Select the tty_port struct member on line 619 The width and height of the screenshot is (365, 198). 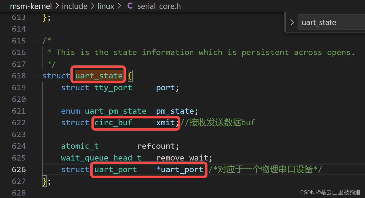(x=113, y=87)
